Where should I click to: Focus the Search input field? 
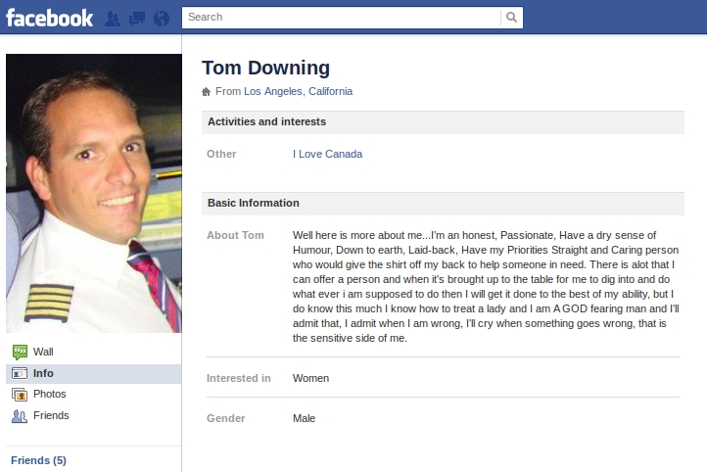(342, 17)
